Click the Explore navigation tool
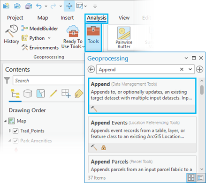Image resolution: width=206 pixels, height=183 pixels. point(69,6)
